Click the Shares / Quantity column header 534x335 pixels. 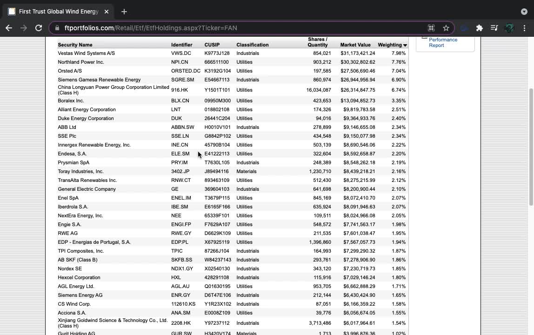317,42
